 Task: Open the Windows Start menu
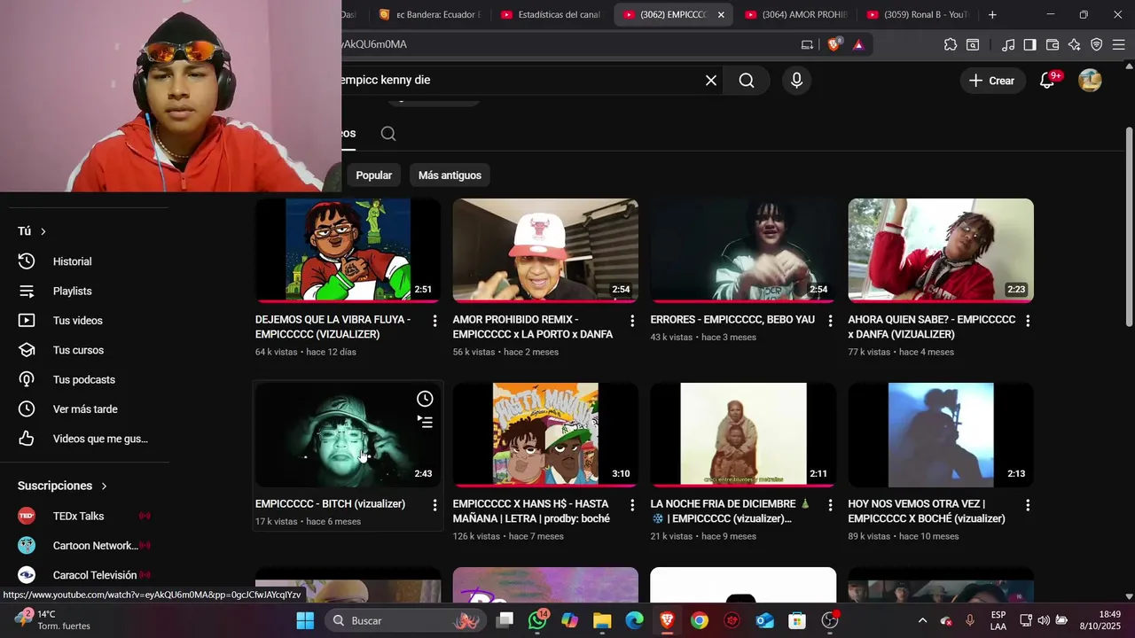pos(305,620)
